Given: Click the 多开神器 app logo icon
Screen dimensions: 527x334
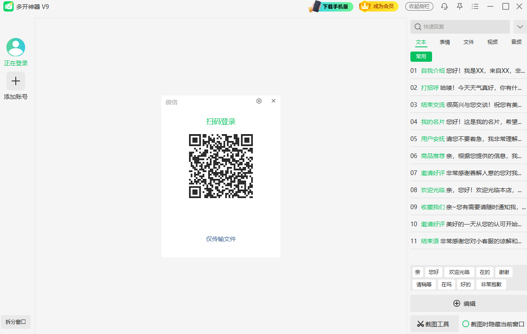Looking at the screenshot, I should pos(9,6).
